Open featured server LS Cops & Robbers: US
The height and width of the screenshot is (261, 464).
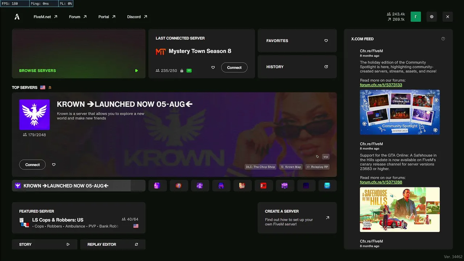click(x=79, y=217)
